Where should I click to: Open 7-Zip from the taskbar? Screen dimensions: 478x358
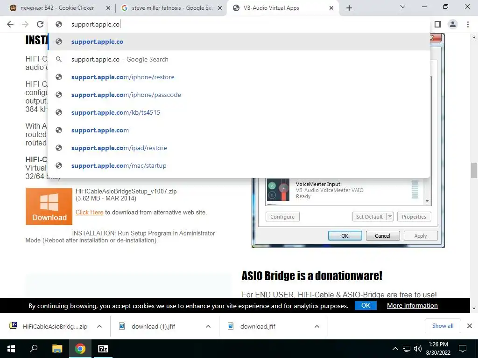coord(103,349)
